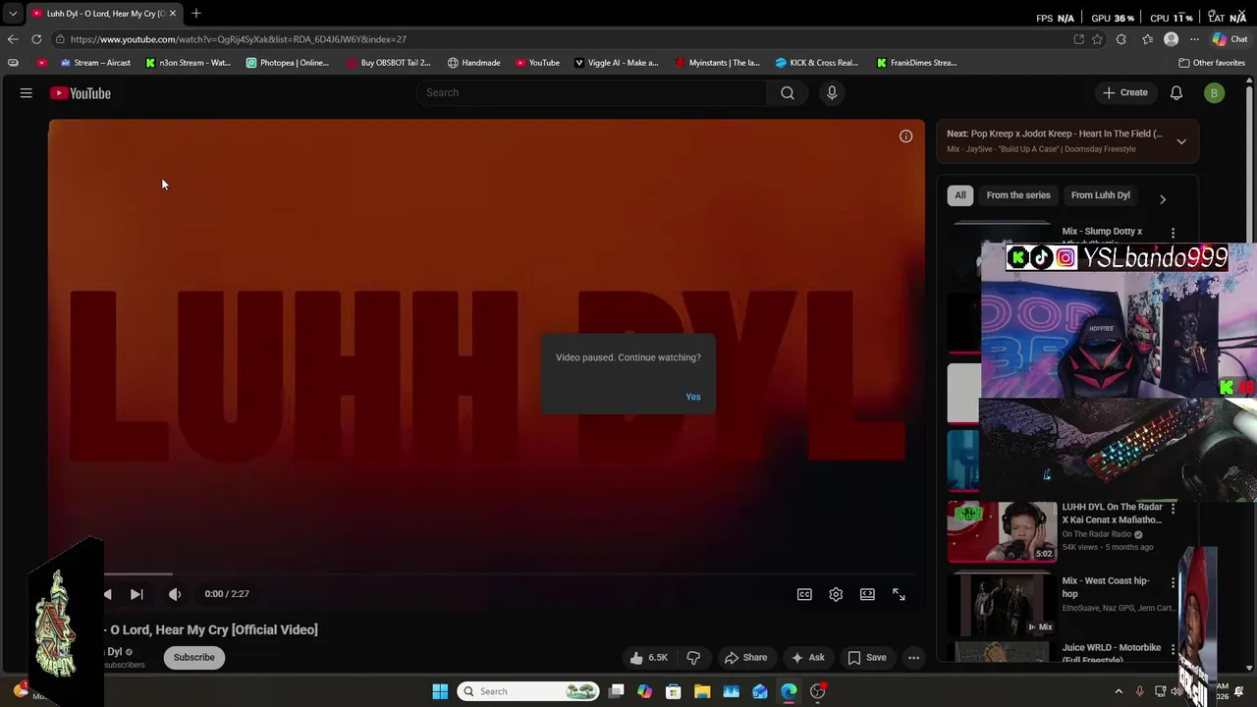
Task: Open the LUHH DYL On The Radar title
Action: (1112, 514)
